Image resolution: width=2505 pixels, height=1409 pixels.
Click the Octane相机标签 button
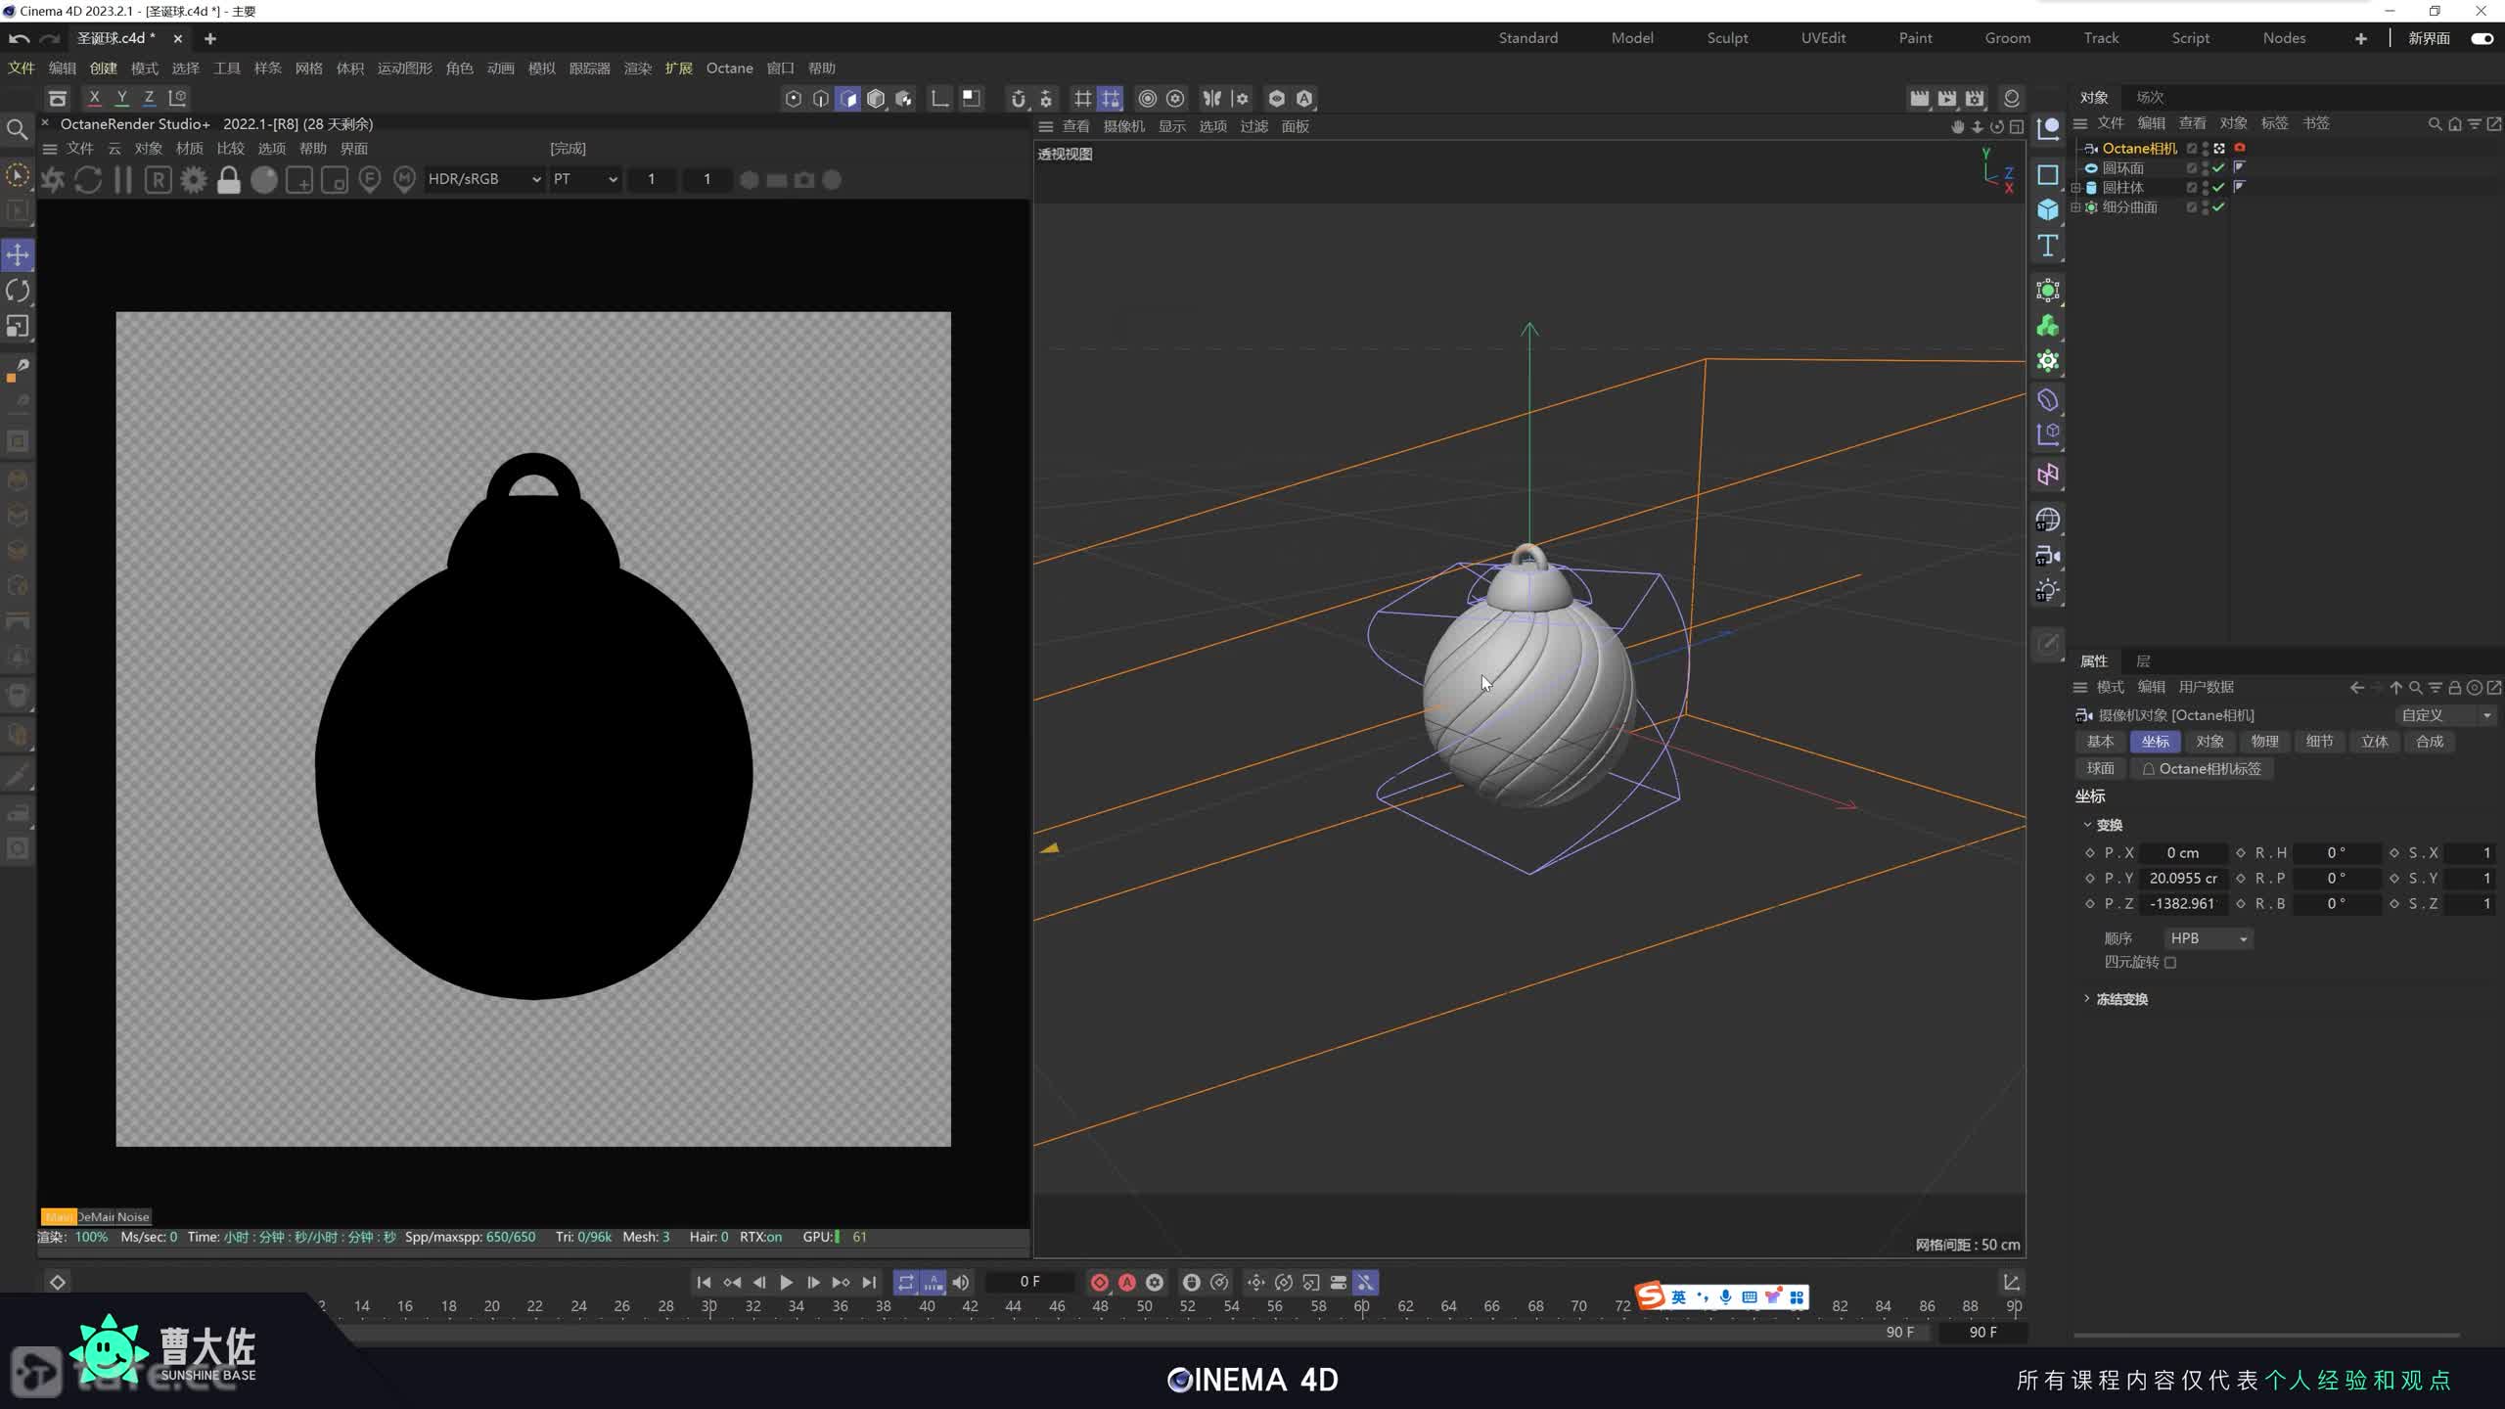pyautogui.click(x=2202, y=769)
